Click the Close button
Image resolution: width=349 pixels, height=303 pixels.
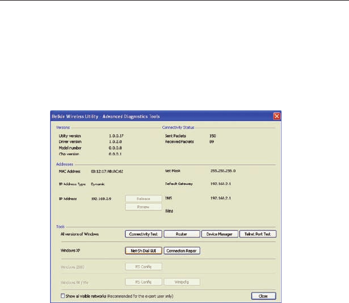click(x=263, y=296)
